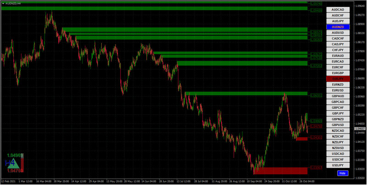Pick NZDCAD in the symbol panel

[338, 131]
